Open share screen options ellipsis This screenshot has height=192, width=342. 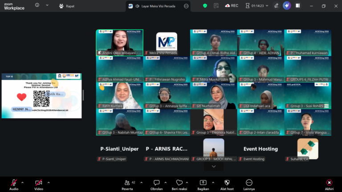(186, 6)
